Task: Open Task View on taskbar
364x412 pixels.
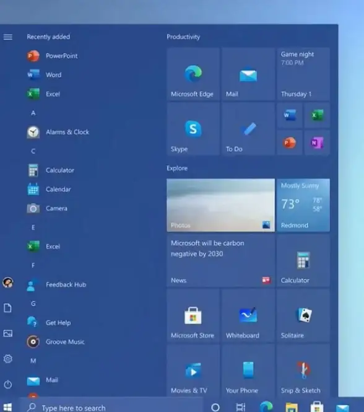Action: pyautogui.click(x=241, y=407)
